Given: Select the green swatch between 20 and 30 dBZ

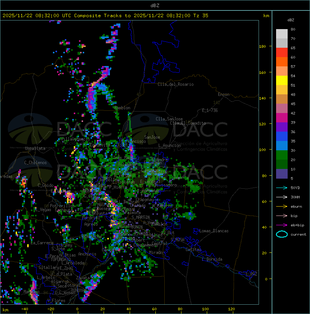Looking at the screenshot, I should point(282,155).
